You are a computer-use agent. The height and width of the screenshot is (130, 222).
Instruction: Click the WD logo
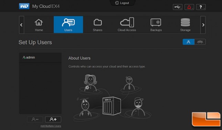24,6
